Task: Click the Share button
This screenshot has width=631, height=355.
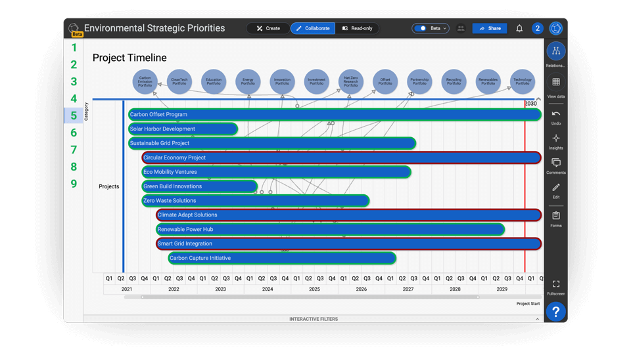Action: 490,29
